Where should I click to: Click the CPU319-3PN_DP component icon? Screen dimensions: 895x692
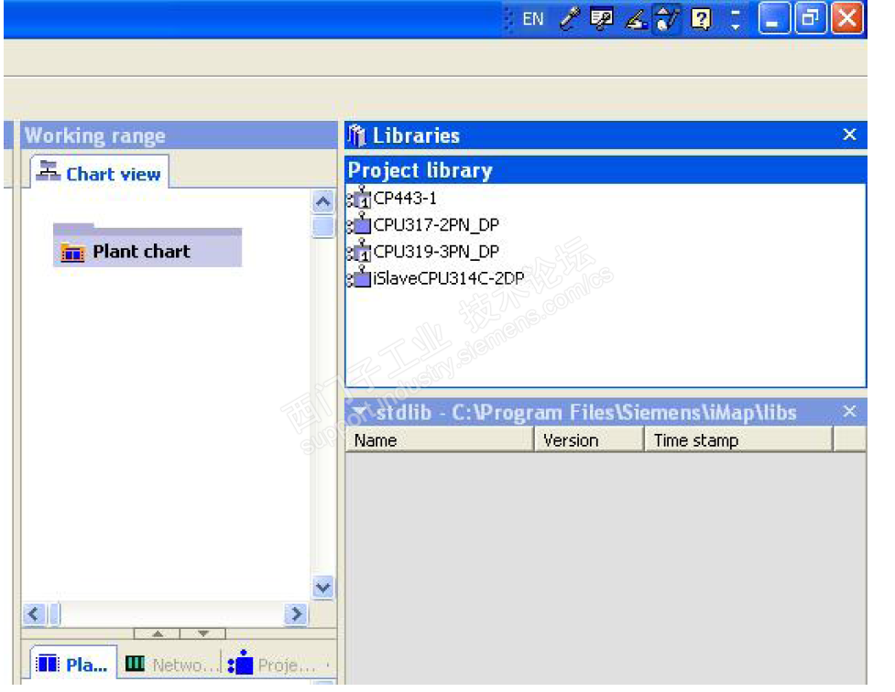[360, 251]
